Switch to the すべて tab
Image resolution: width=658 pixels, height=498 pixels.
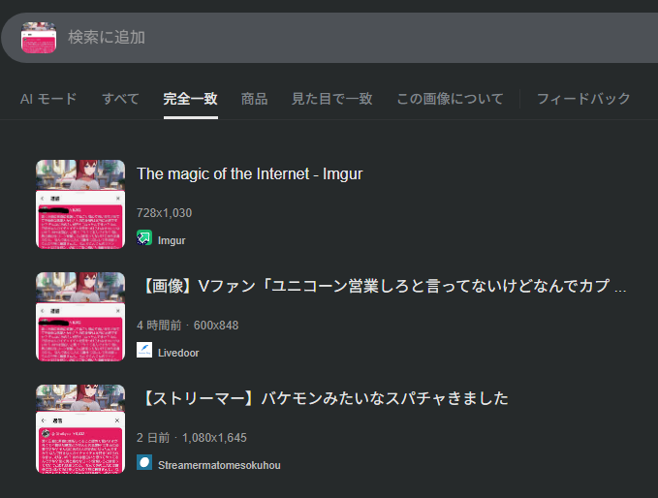121,99
